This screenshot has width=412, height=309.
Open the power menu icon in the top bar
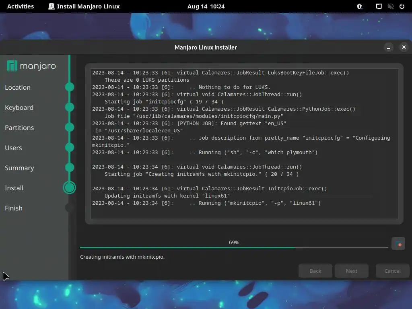pyautogui.click(x=402, y=6)
